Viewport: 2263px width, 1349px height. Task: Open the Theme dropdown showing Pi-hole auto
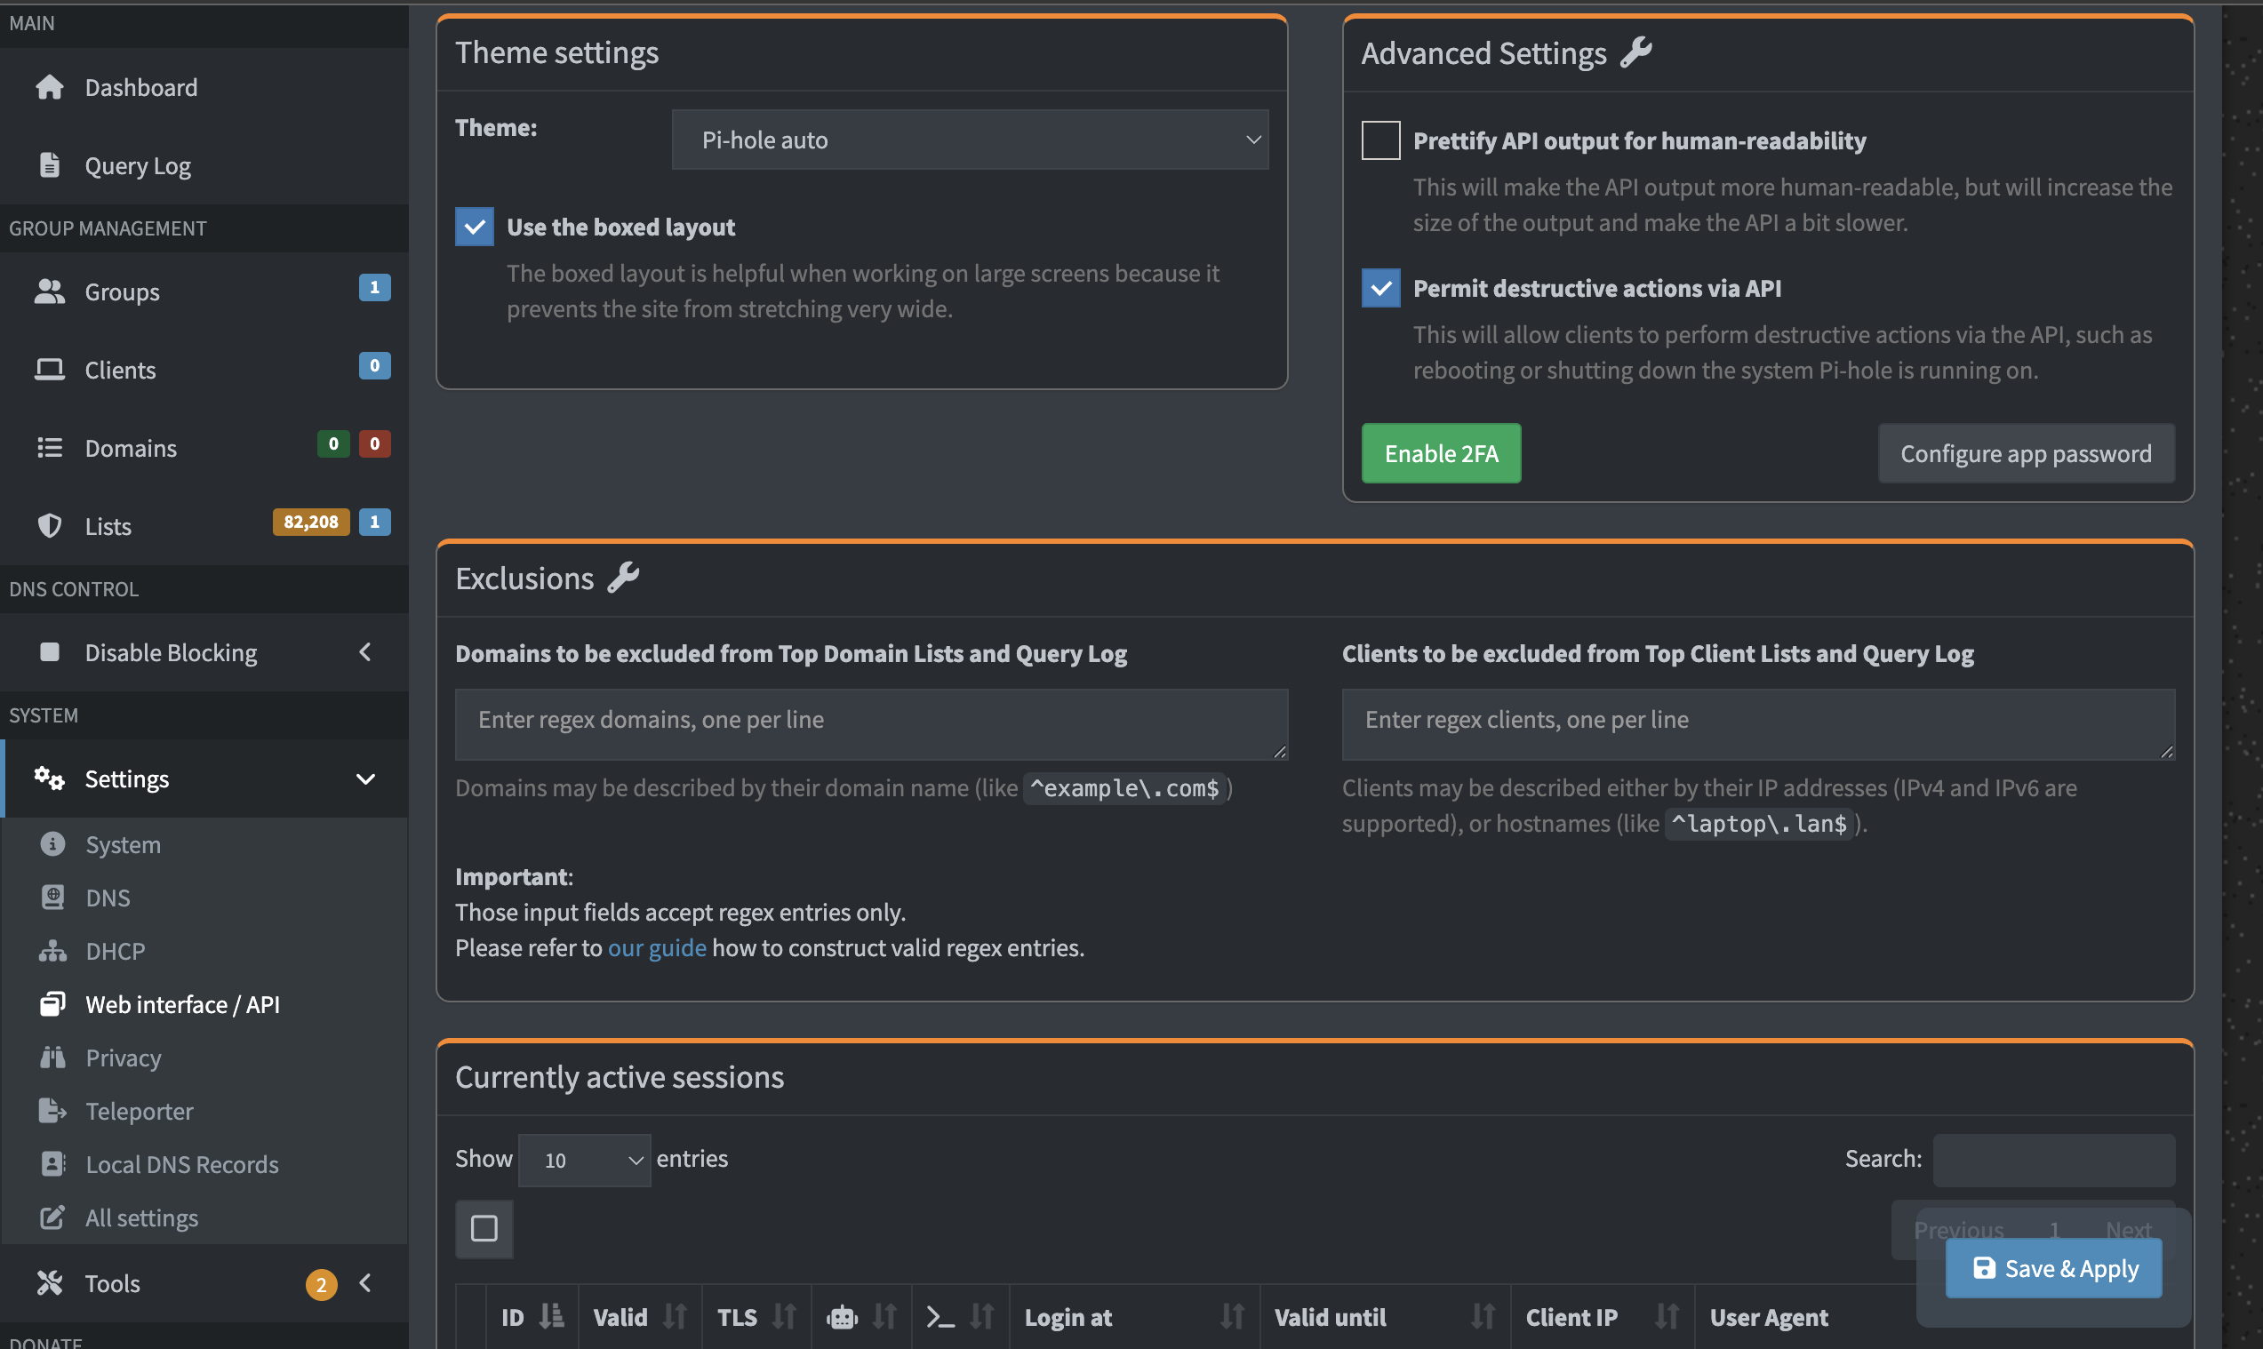point(970,140)
